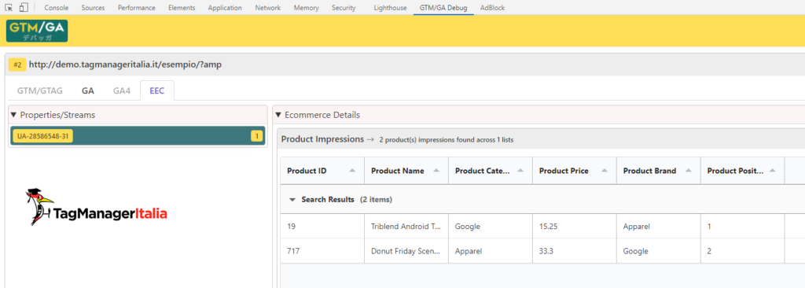805x288 pixels.
Task: Click category cell Apparel in row 717
Action: (x=491, y=251)
